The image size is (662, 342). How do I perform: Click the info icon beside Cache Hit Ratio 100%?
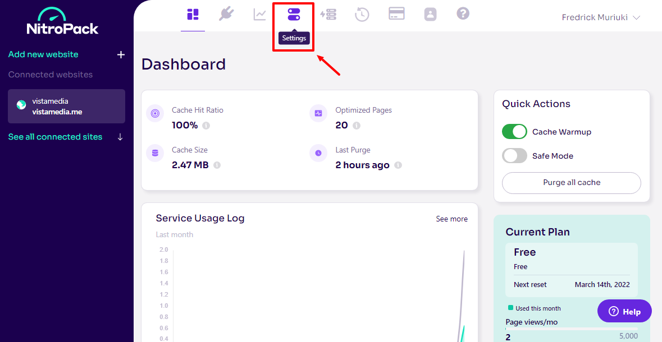click(206, 126)
